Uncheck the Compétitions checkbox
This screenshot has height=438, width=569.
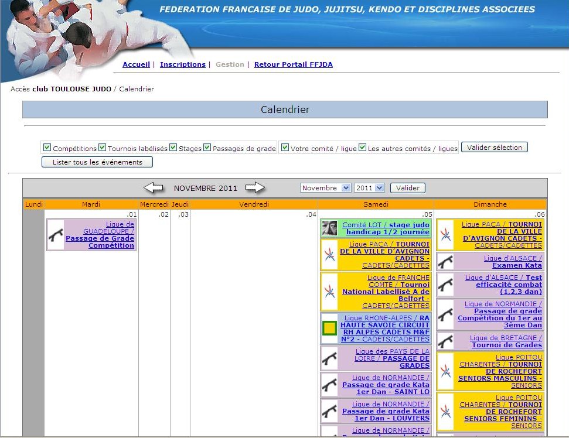point(47,148)
